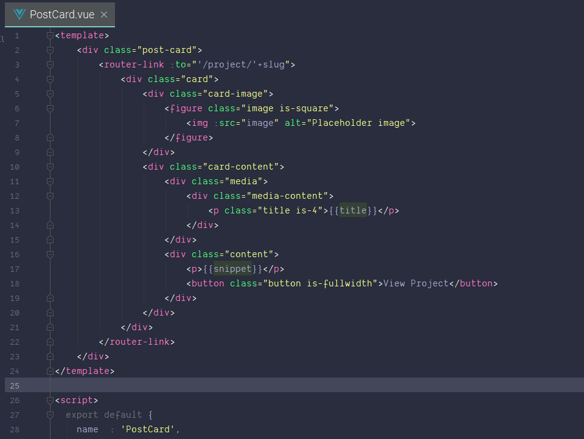Collapse the router-link block on line 3
Viewport: 584px width, 439px height.
[x=50, y=64]
